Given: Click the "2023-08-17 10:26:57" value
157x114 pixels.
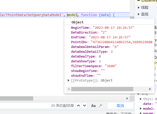Looking at the screenshot, I should (114, 28).
